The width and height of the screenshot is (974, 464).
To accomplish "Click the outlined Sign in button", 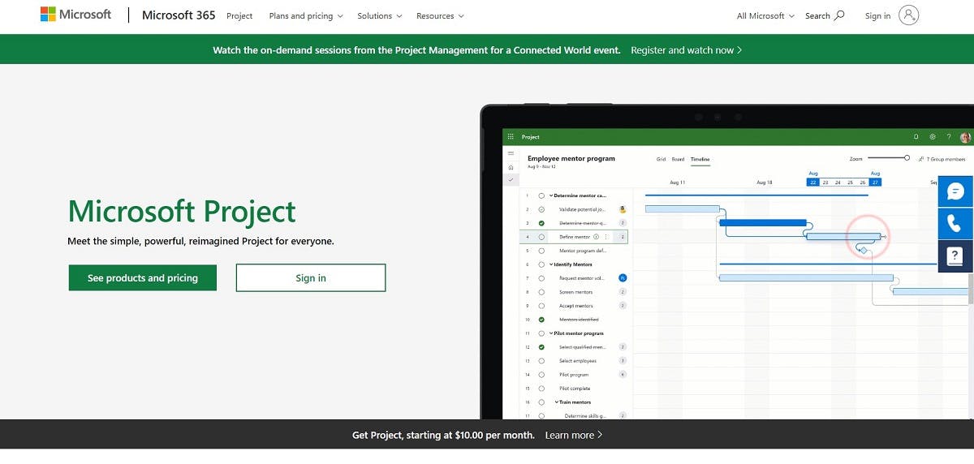I will [311, 277].
